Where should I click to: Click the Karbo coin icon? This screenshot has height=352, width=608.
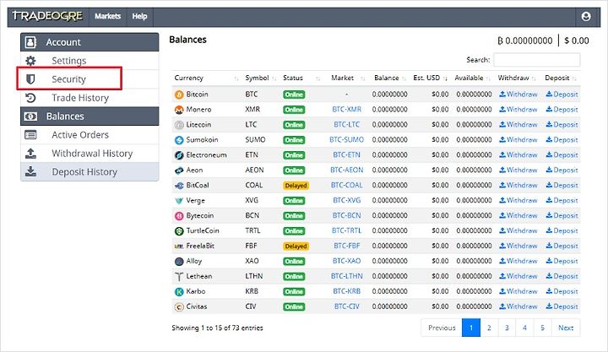click(x=179, y=291)
